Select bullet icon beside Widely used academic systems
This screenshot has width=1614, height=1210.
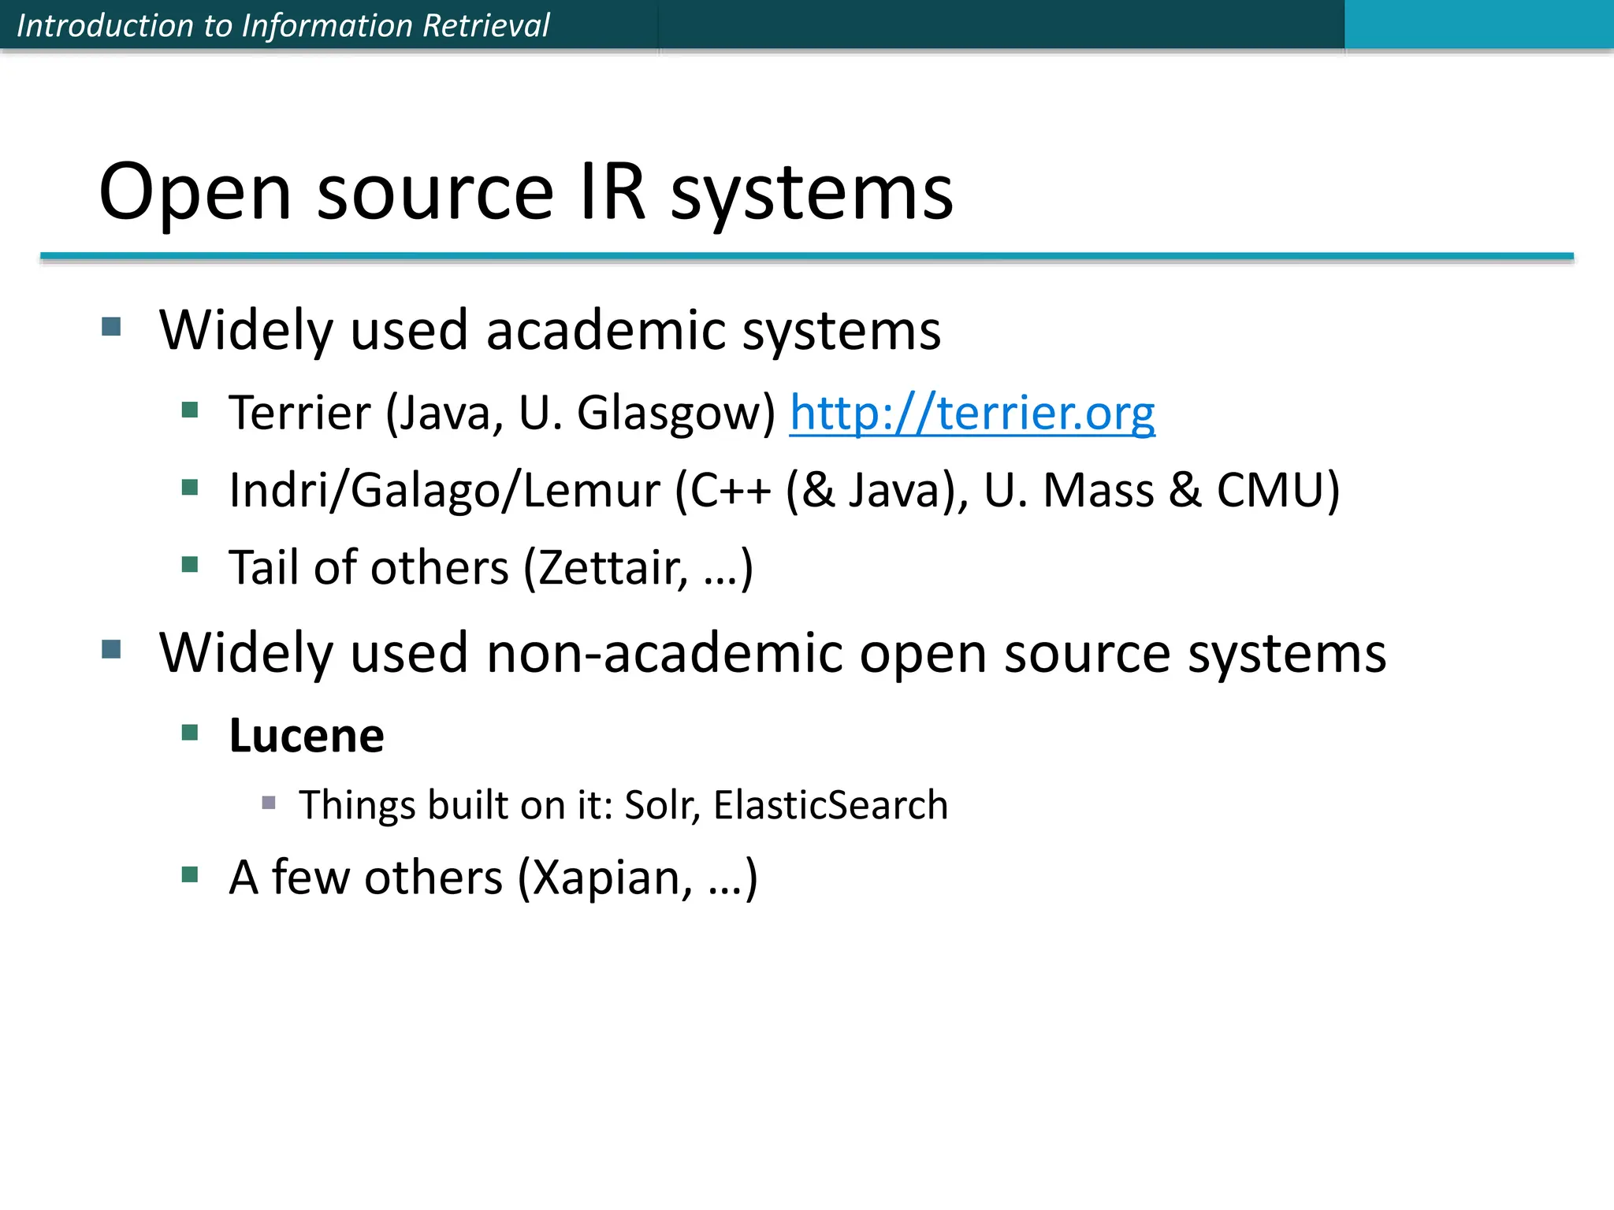click(112, 326)
